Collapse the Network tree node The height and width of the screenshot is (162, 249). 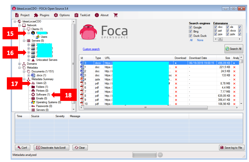(x=19, y=25)
